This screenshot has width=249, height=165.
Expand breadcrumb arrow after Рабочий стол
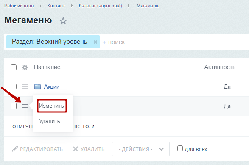pos(41,6)
